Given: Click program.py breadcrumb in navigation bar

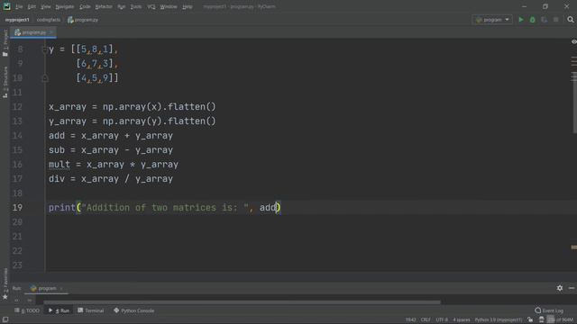Looking at the screenshot, I should point(83,20).
